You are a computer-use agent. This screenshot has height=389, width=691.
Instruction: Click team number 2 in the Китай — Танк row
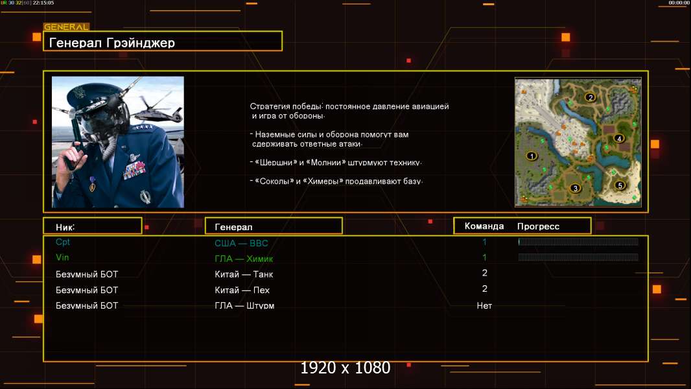[x=484, y=273]
